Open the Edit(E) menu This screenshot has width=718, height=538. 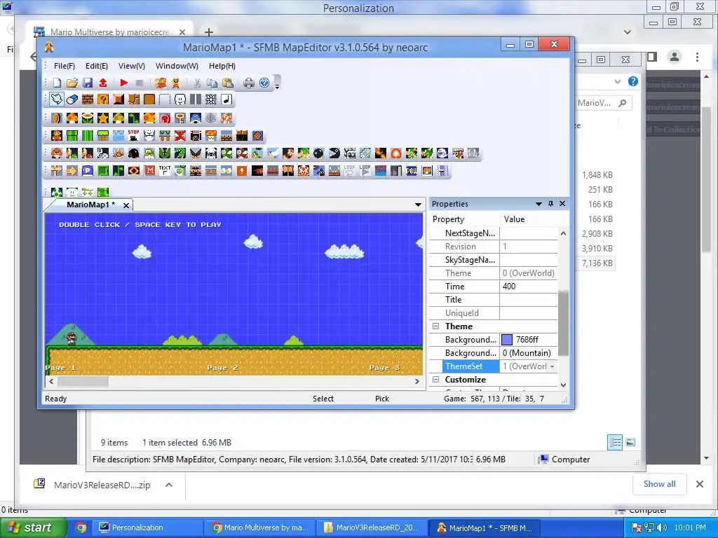[x=97, y=66]
